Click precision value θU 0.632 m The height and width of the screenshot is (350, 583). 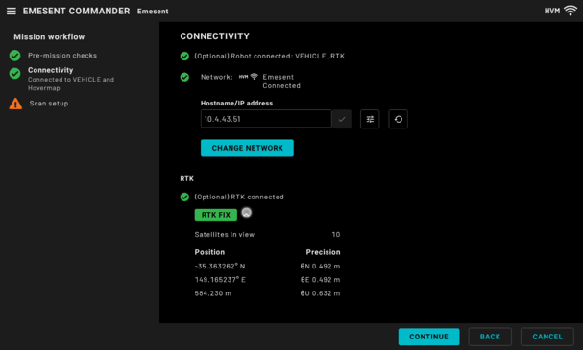pyautogui.click(x=320, y=293)
